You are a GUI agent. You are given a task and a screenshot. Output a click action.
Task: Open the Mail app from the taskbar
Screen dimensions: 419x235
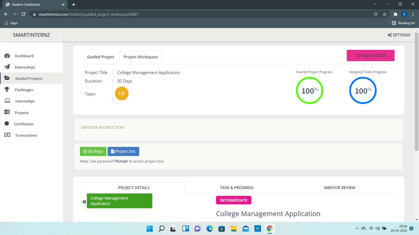pyautogui.click(x=245, y=228)
